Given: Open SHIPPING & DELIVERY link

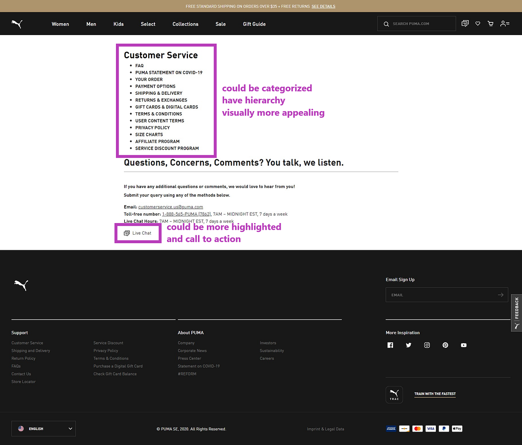Looking at the screenshot, I should point(159,93).
